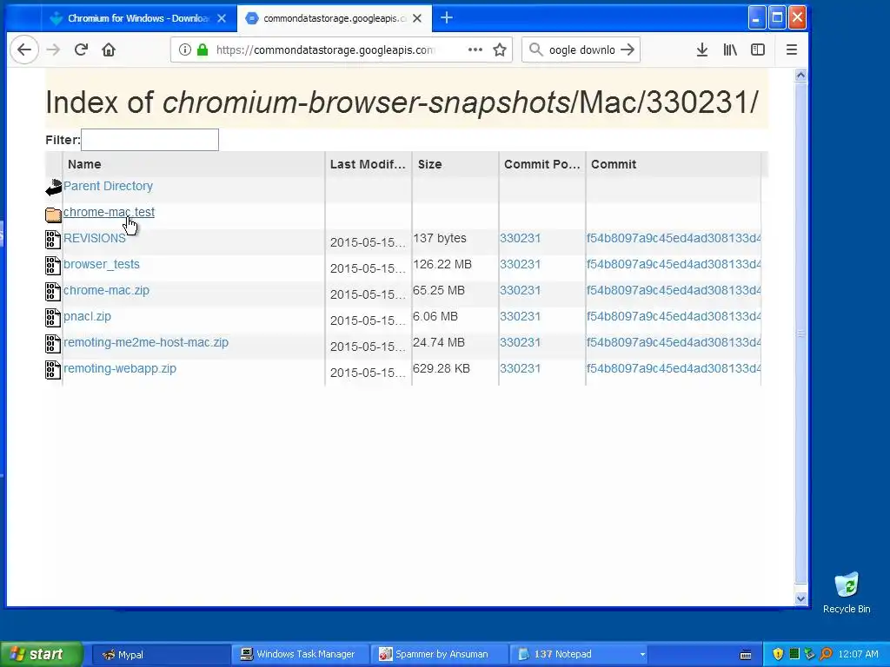
Task: Click the on-screen keyboard taskbar icon
Action: [746, 655]
